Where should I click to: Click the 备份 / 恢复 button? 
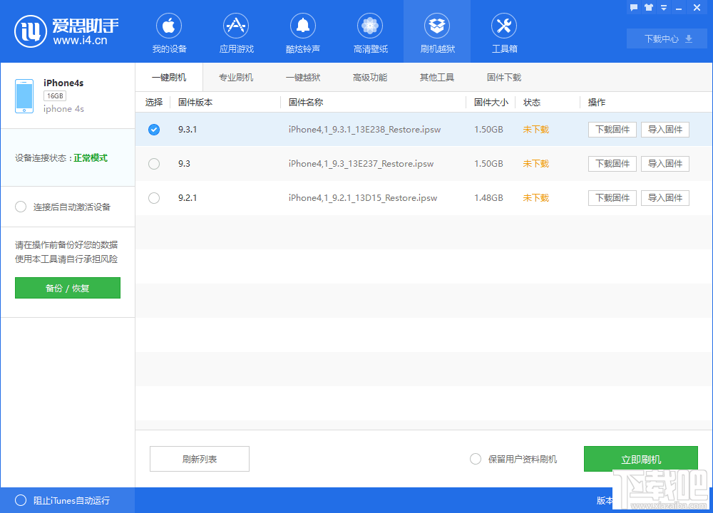pos(67,288)
